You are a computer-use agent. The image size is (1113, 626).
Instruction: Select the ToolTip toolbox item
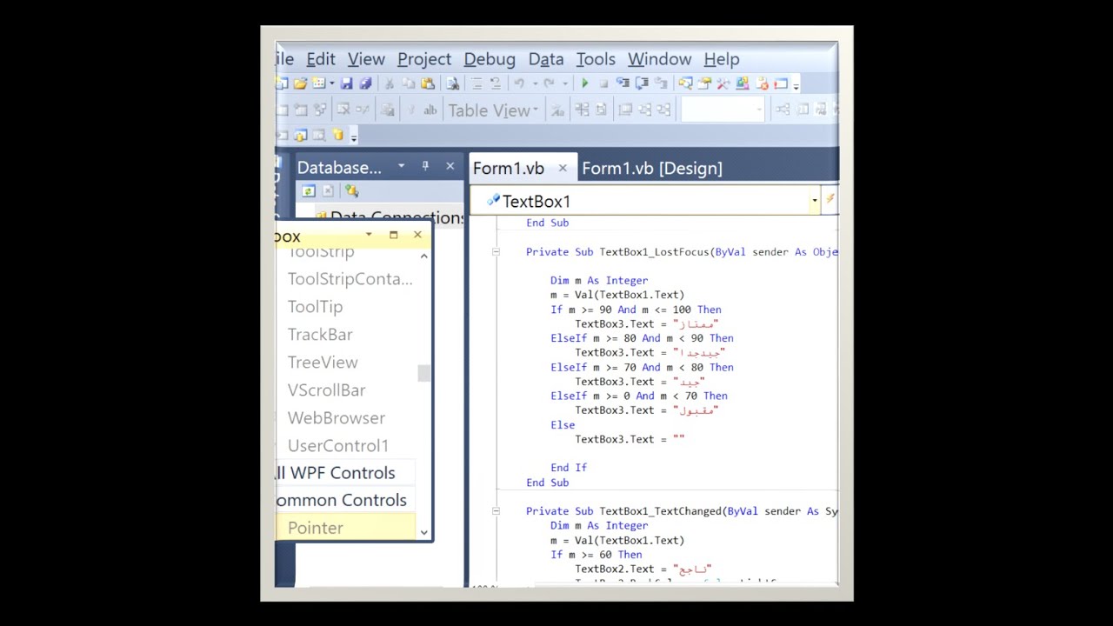pos(316,307)
